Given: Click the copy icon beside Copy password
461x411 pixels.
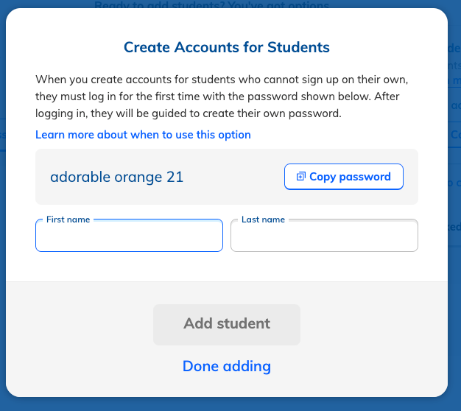Looking at the screenshot, I should [300, 176].
